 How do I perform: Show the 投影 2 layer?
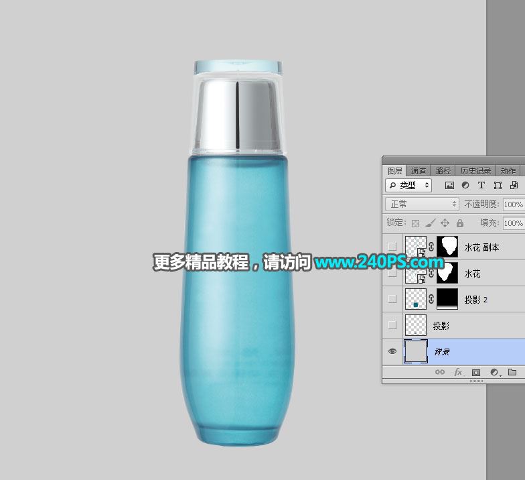pyautogui.click(x=392, y=299)
